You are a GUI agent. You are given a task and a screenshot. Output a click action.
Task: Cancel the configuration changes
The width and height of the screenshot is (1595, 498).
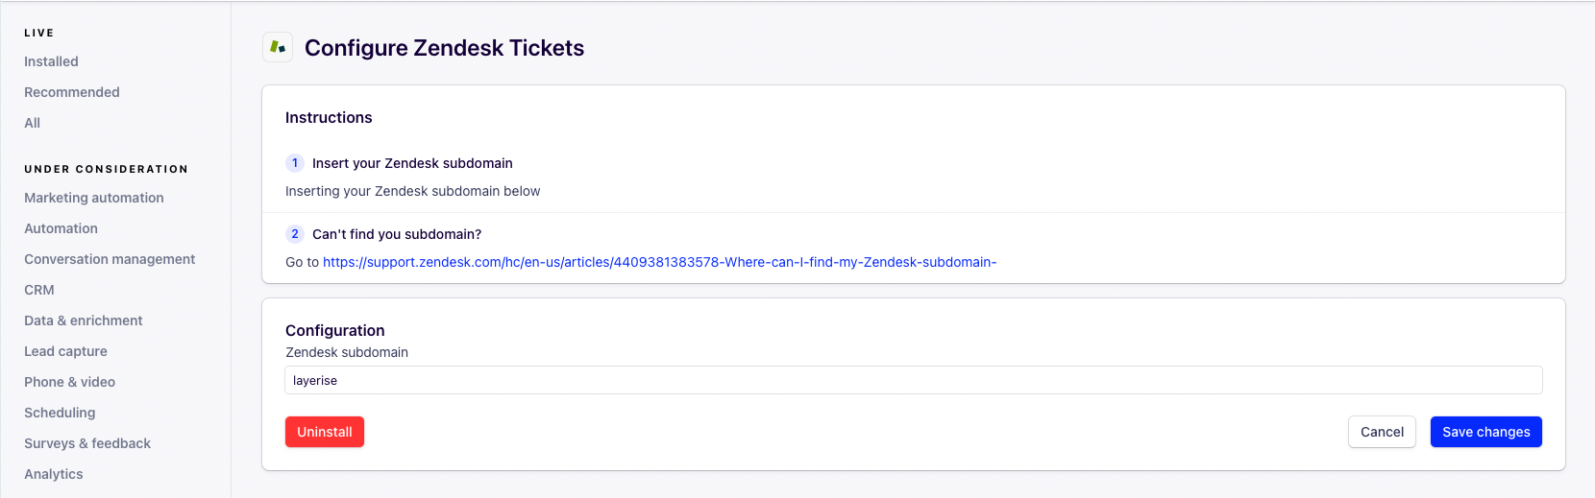(x=1382, y=432)
